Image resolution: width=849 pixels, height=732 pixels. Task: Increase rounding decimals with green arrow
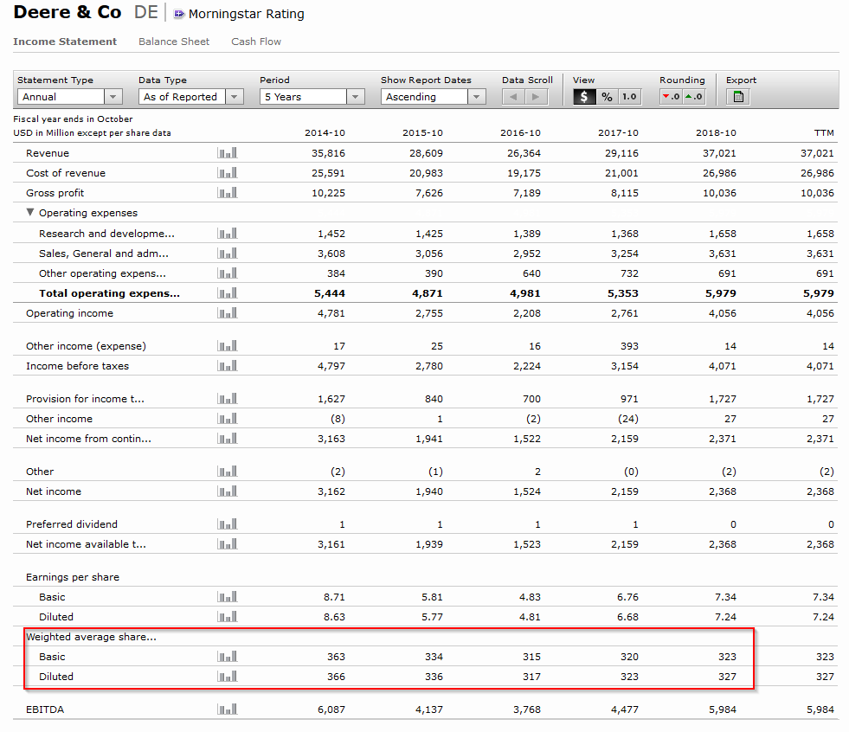(x=694, y=97)
